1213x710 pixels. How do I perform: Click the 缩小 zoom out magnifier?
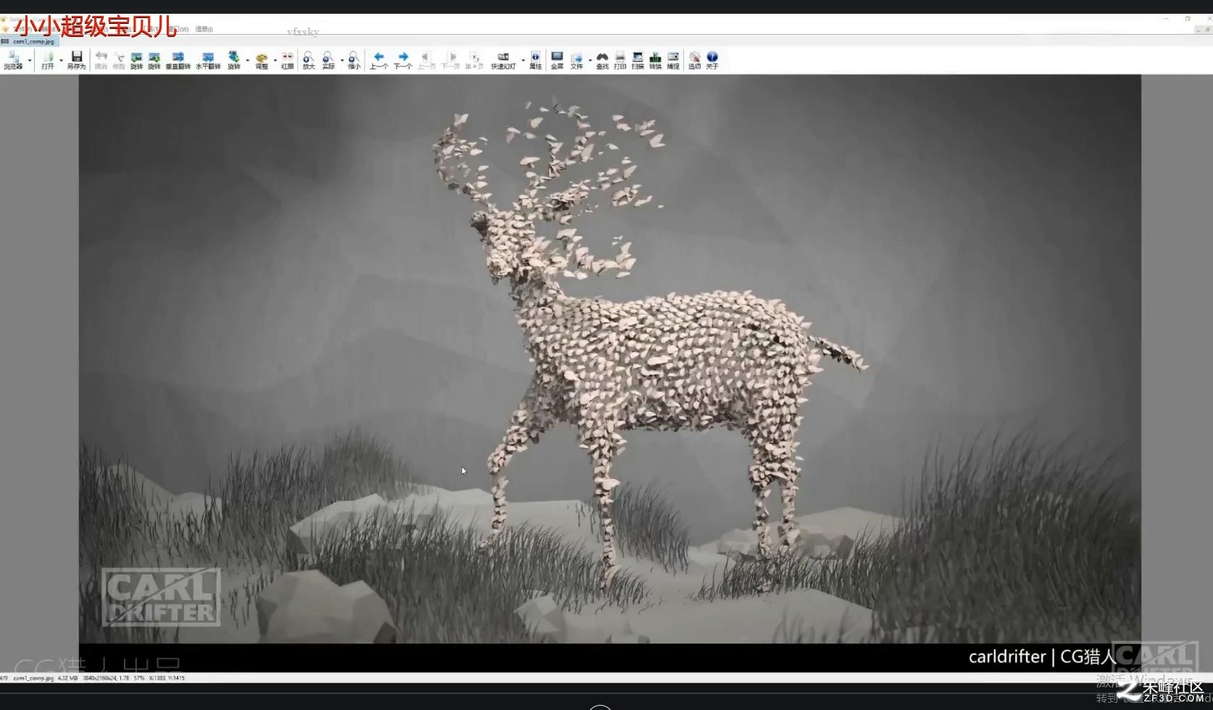tap(354, 60)
